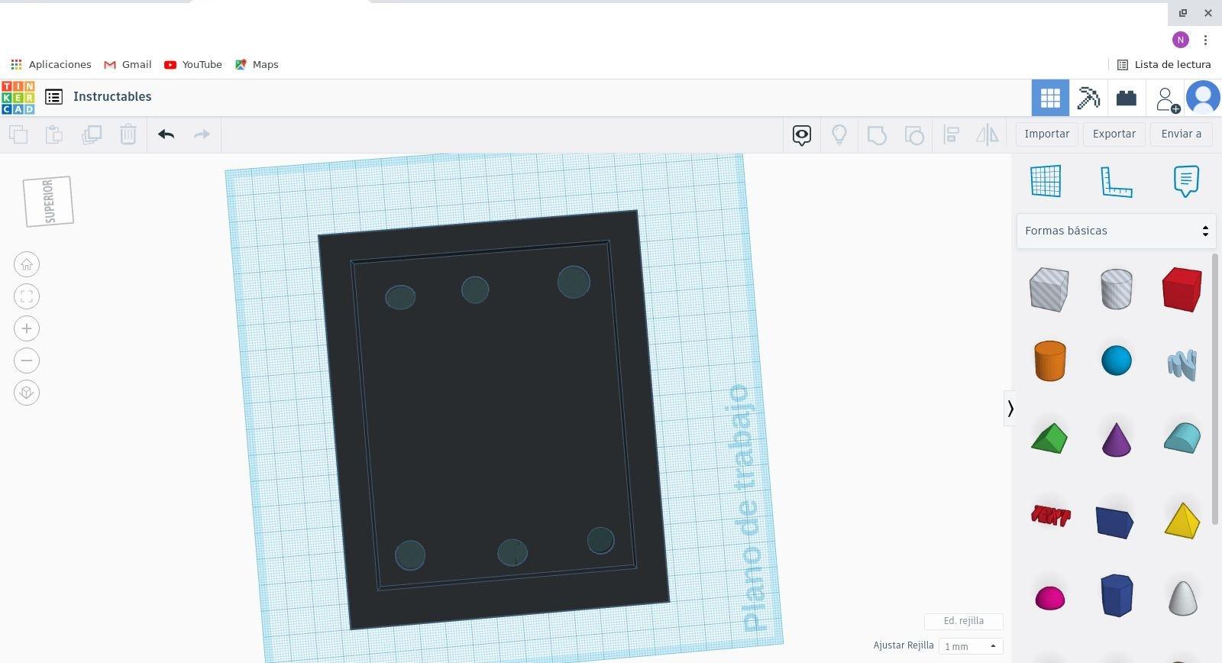Open the browser profile N avatar
This screenshot has height=663, width=1222.
(1181, 40)
